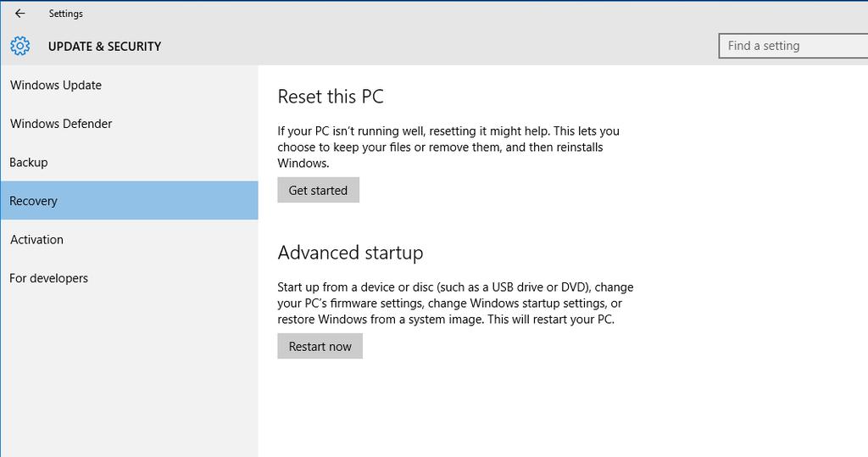Click the Settings window title text
Viewport: 868px width, 457px height.
point(66,14)
